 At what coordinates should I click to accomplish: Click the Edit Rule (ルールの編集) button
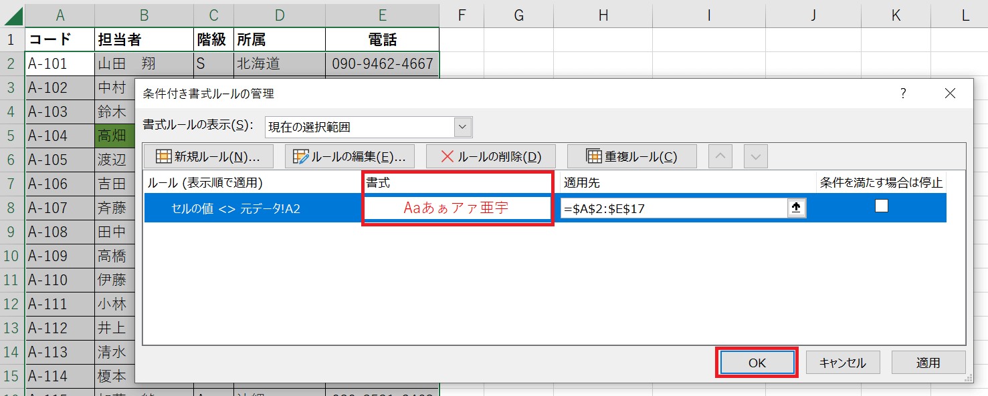350,157
